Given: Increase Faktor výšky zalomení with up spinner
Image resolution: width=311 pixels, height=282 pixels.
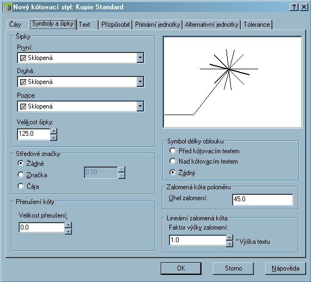Looking at the screenshot, I should (229, 238).
